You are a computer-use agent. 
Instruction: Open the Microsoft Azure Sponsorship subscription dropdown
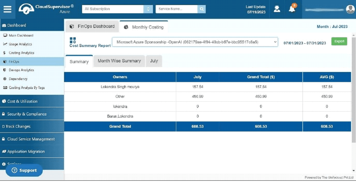point(195,42)
